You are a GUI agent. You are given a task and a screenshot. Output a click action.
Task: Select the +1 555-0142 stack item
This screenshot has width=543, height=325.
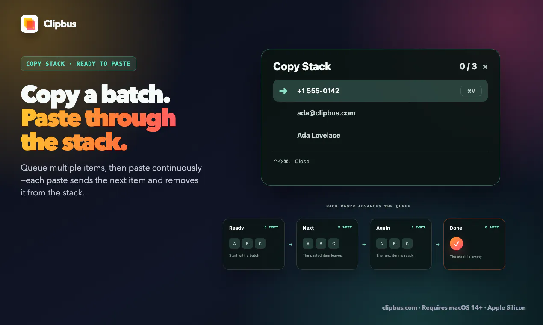(x=381, y=91)
